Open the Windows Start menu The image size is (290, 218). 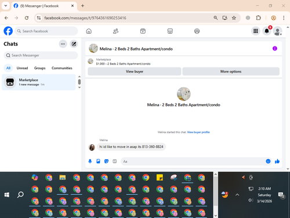click(7, 195)
